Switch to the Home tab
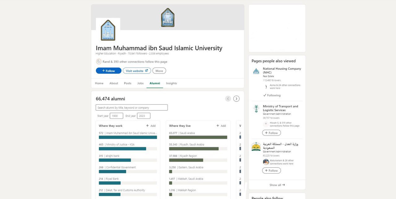 [99, 83]
